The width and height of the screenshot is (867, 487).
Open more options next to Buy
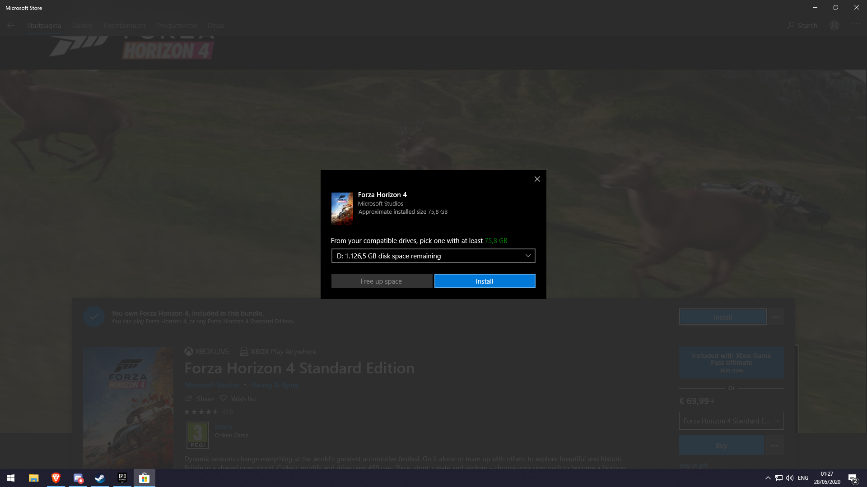pos(774,446)
